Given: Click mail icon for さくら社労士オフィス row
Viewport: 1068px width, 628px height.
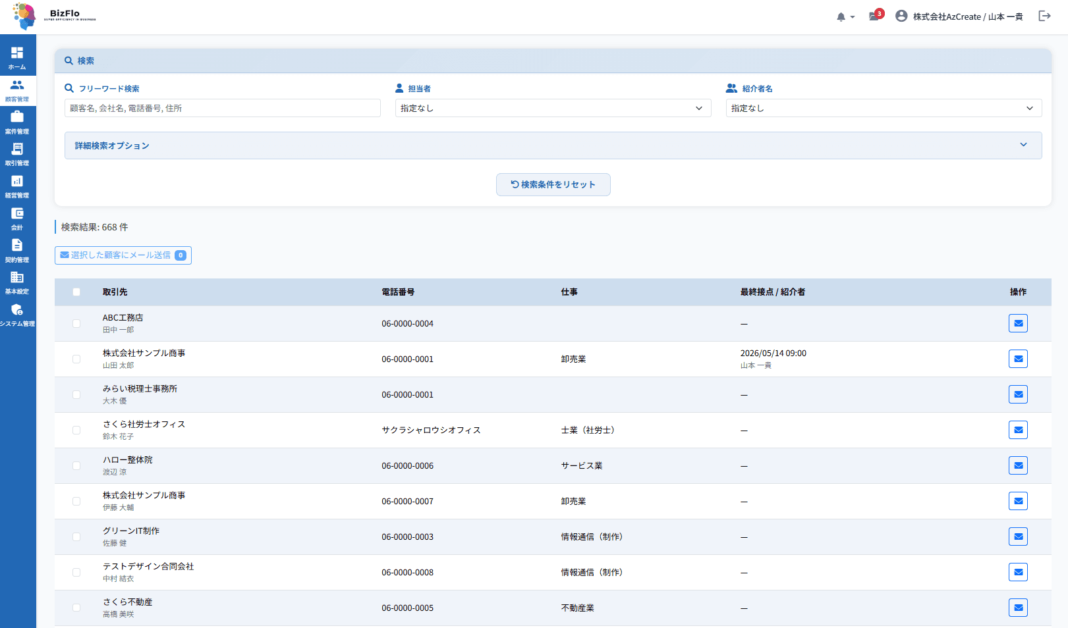Looking at the screenshot, I should (1018, 430).
